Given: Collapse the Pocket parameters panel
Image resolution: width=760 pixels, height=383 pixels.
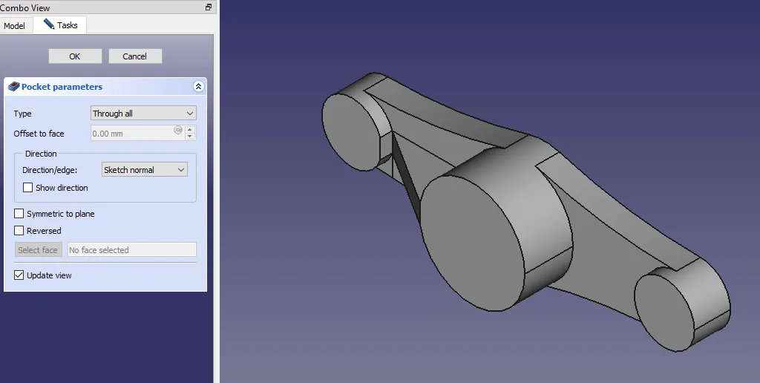Looking at the screenshot, I should point(198,87).
